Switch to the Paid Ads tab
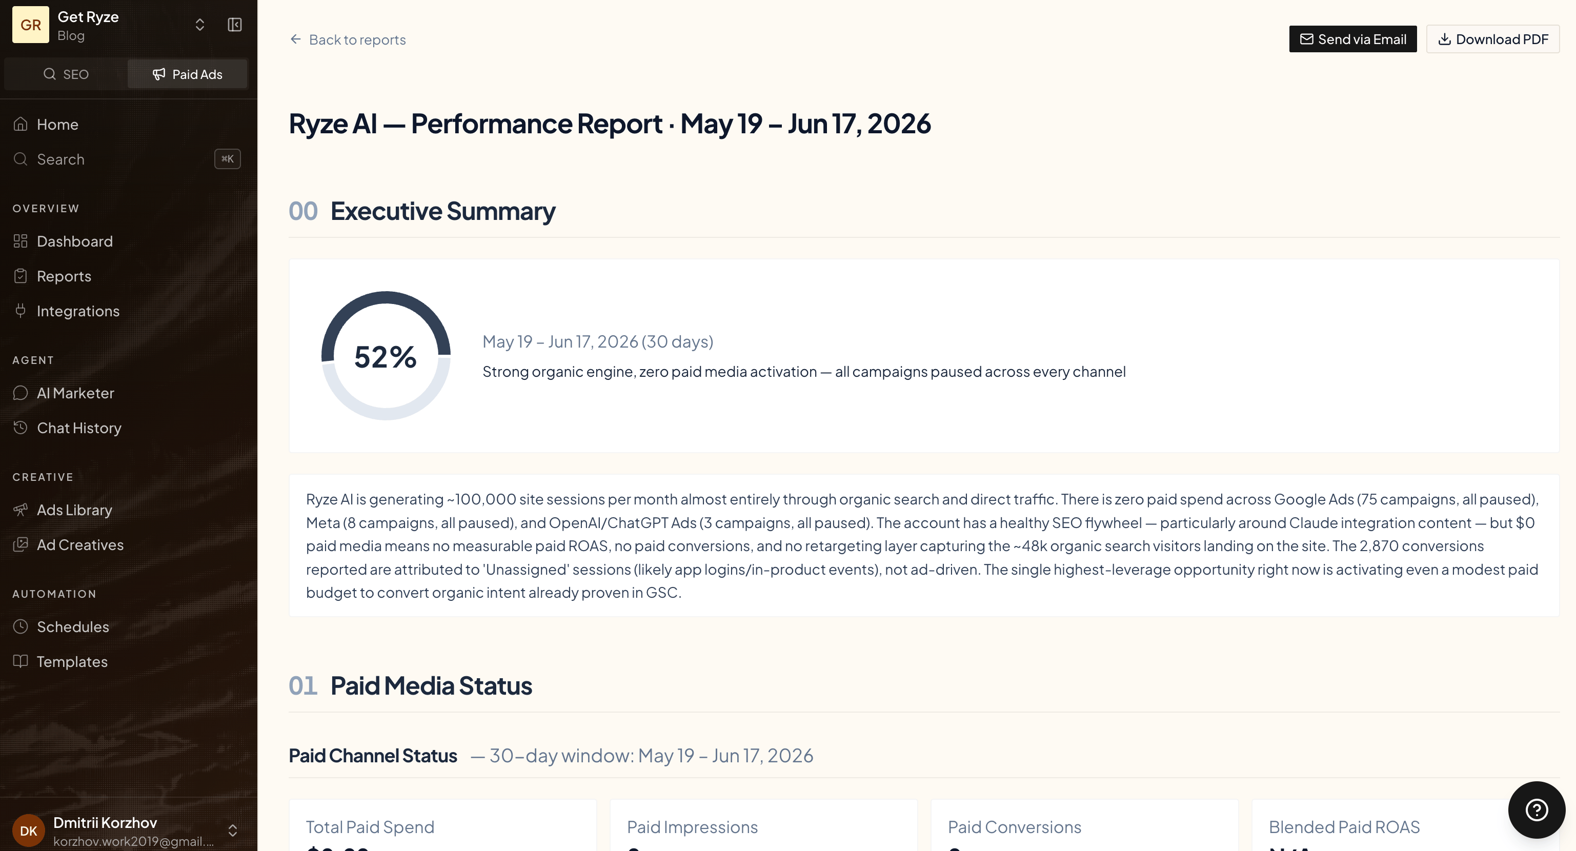Viewport: 1576px width, 851px height. (187, 74)
